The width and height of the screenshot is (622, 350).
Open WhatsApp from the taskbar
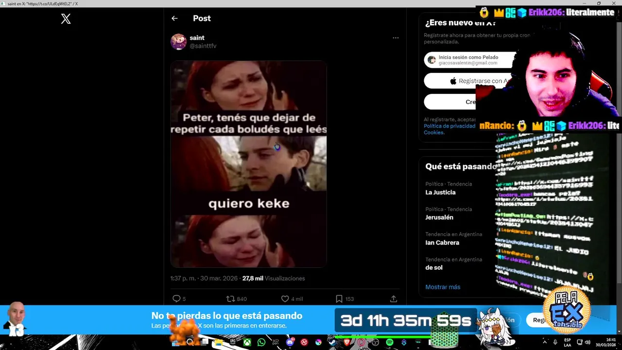click(x=261, y=342)
